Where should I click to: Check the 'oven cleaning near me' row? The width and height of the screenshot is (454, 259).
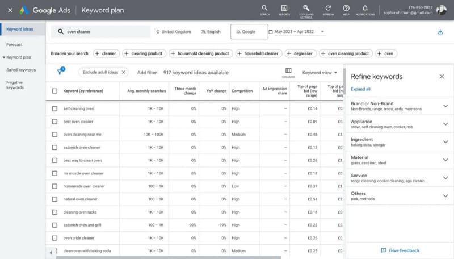54,135
